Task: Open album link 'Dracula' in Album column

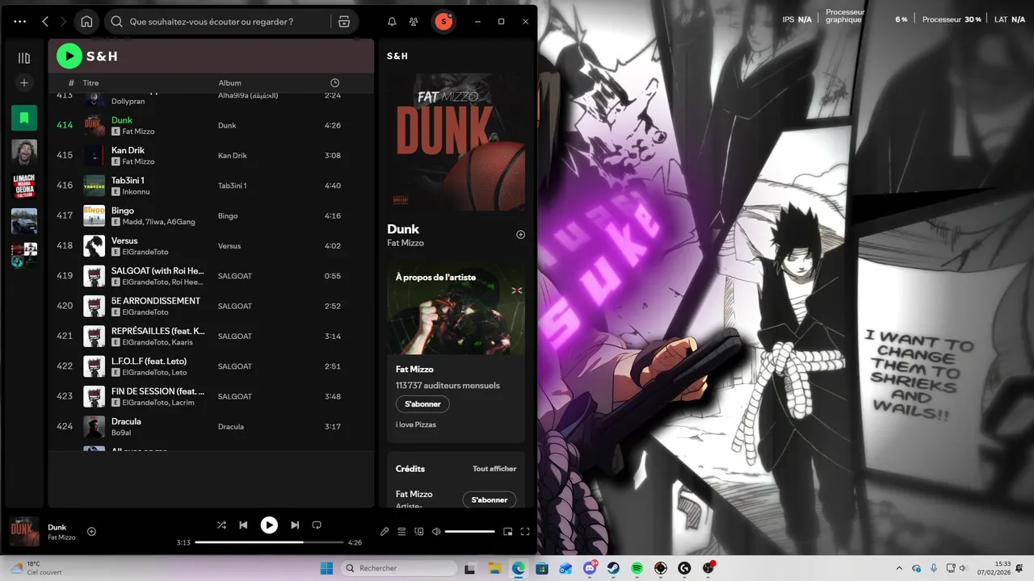Action: point(231,427)
